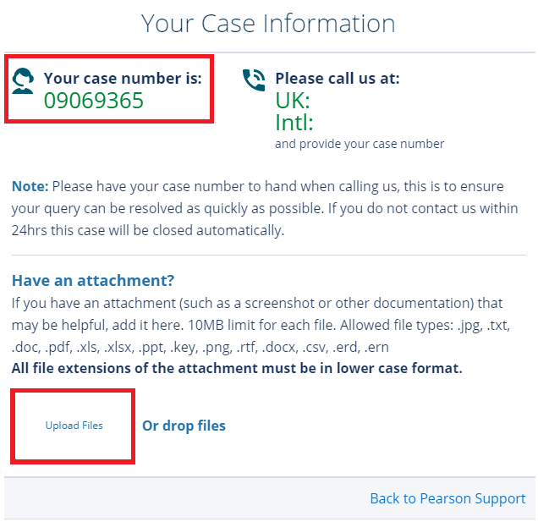Click the "Your Case Information" heading
This screenshot has width=538, height=522.
[x=268, y=24]
